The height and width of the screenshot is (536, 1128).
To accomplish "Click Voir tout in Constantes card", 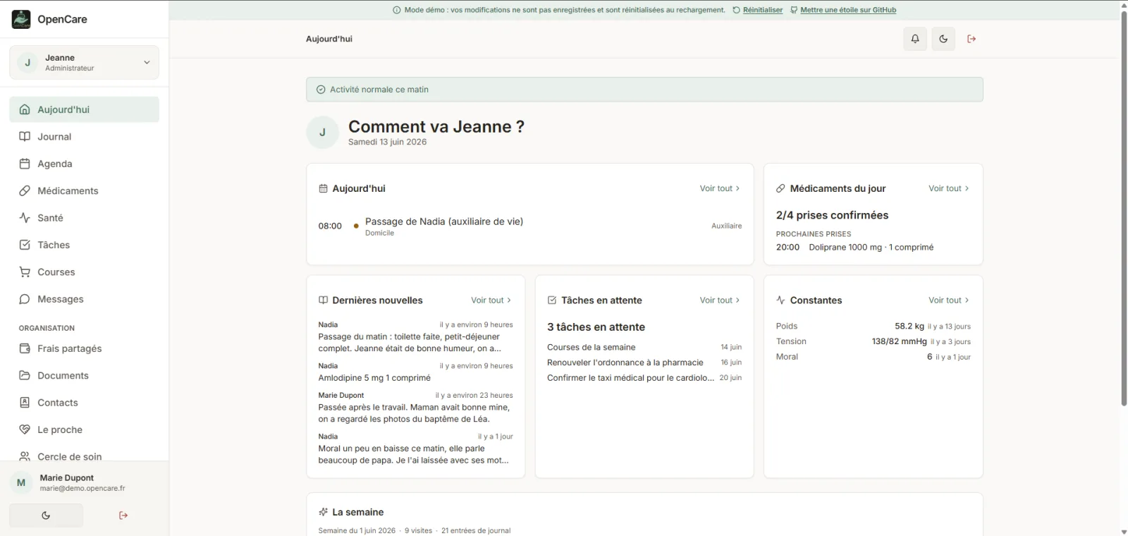I will coord(948,300).
